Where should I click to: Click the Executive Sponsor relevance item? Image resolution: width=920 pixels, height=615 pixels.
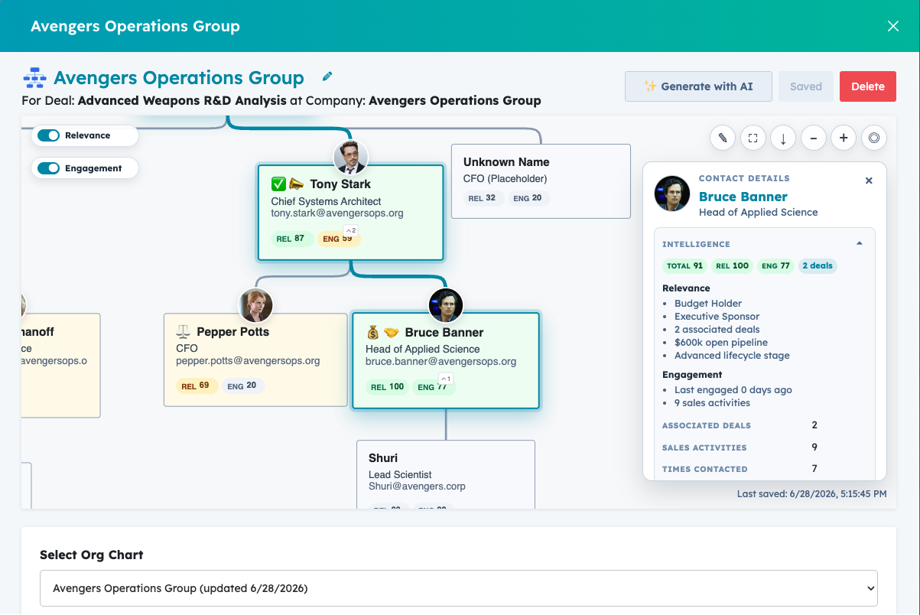[717, 317]
